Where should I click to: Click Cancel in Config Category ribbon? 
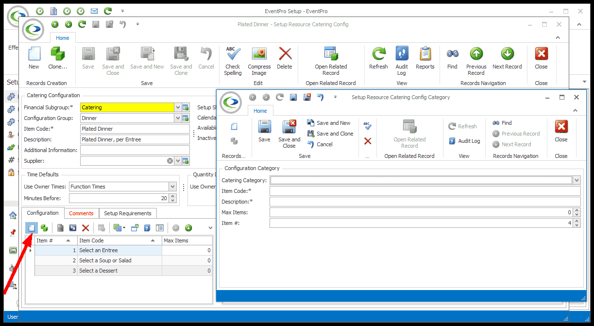320,144
